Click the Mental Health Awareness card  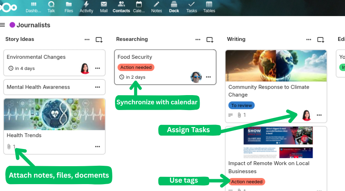(x=38, y=87)
